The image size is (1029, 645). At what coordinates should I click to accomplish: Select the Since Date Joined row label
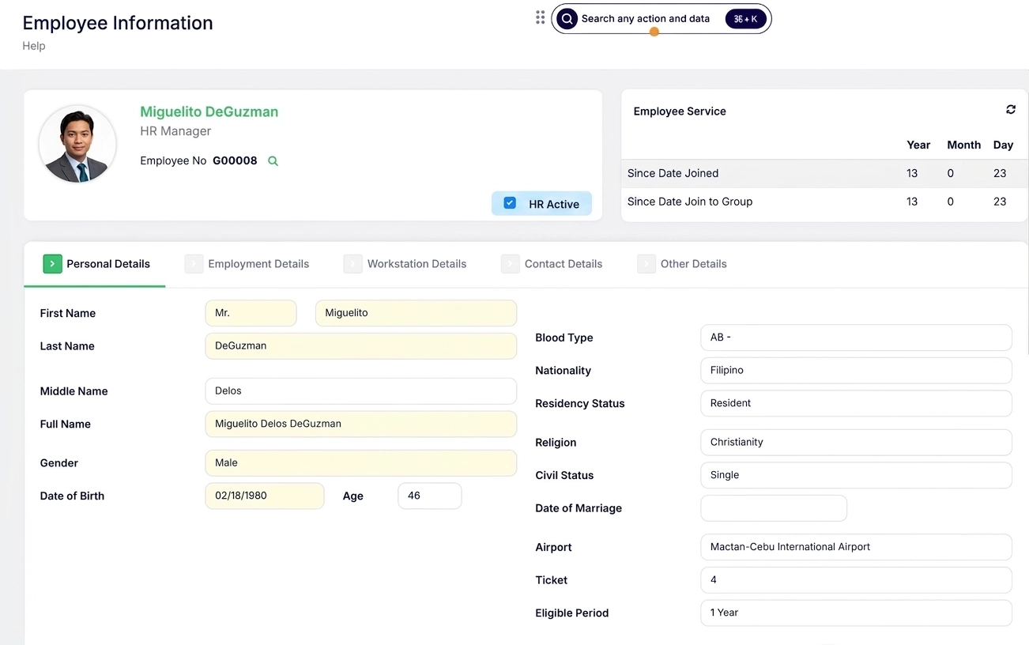click(673, 173)
